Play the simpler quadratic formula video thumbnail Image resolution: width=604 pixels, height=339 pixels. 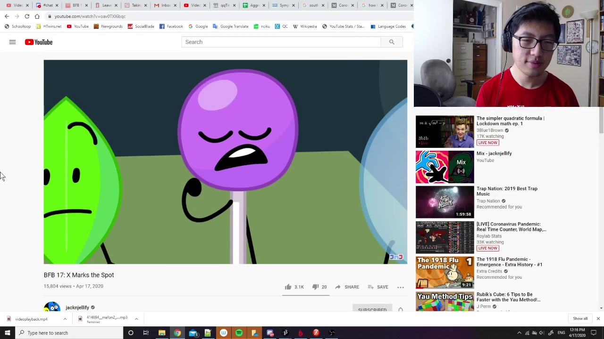pos(445,132)
